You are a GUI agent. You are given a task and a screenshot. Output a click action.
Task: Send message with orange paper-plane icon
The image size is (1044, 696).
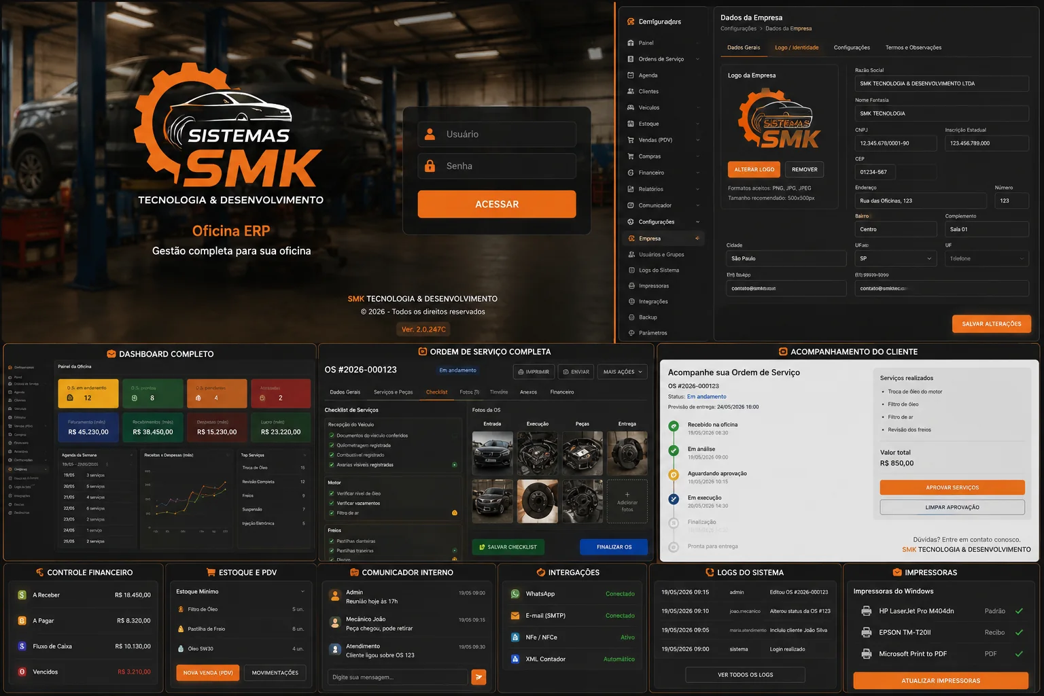pos(479,677)
